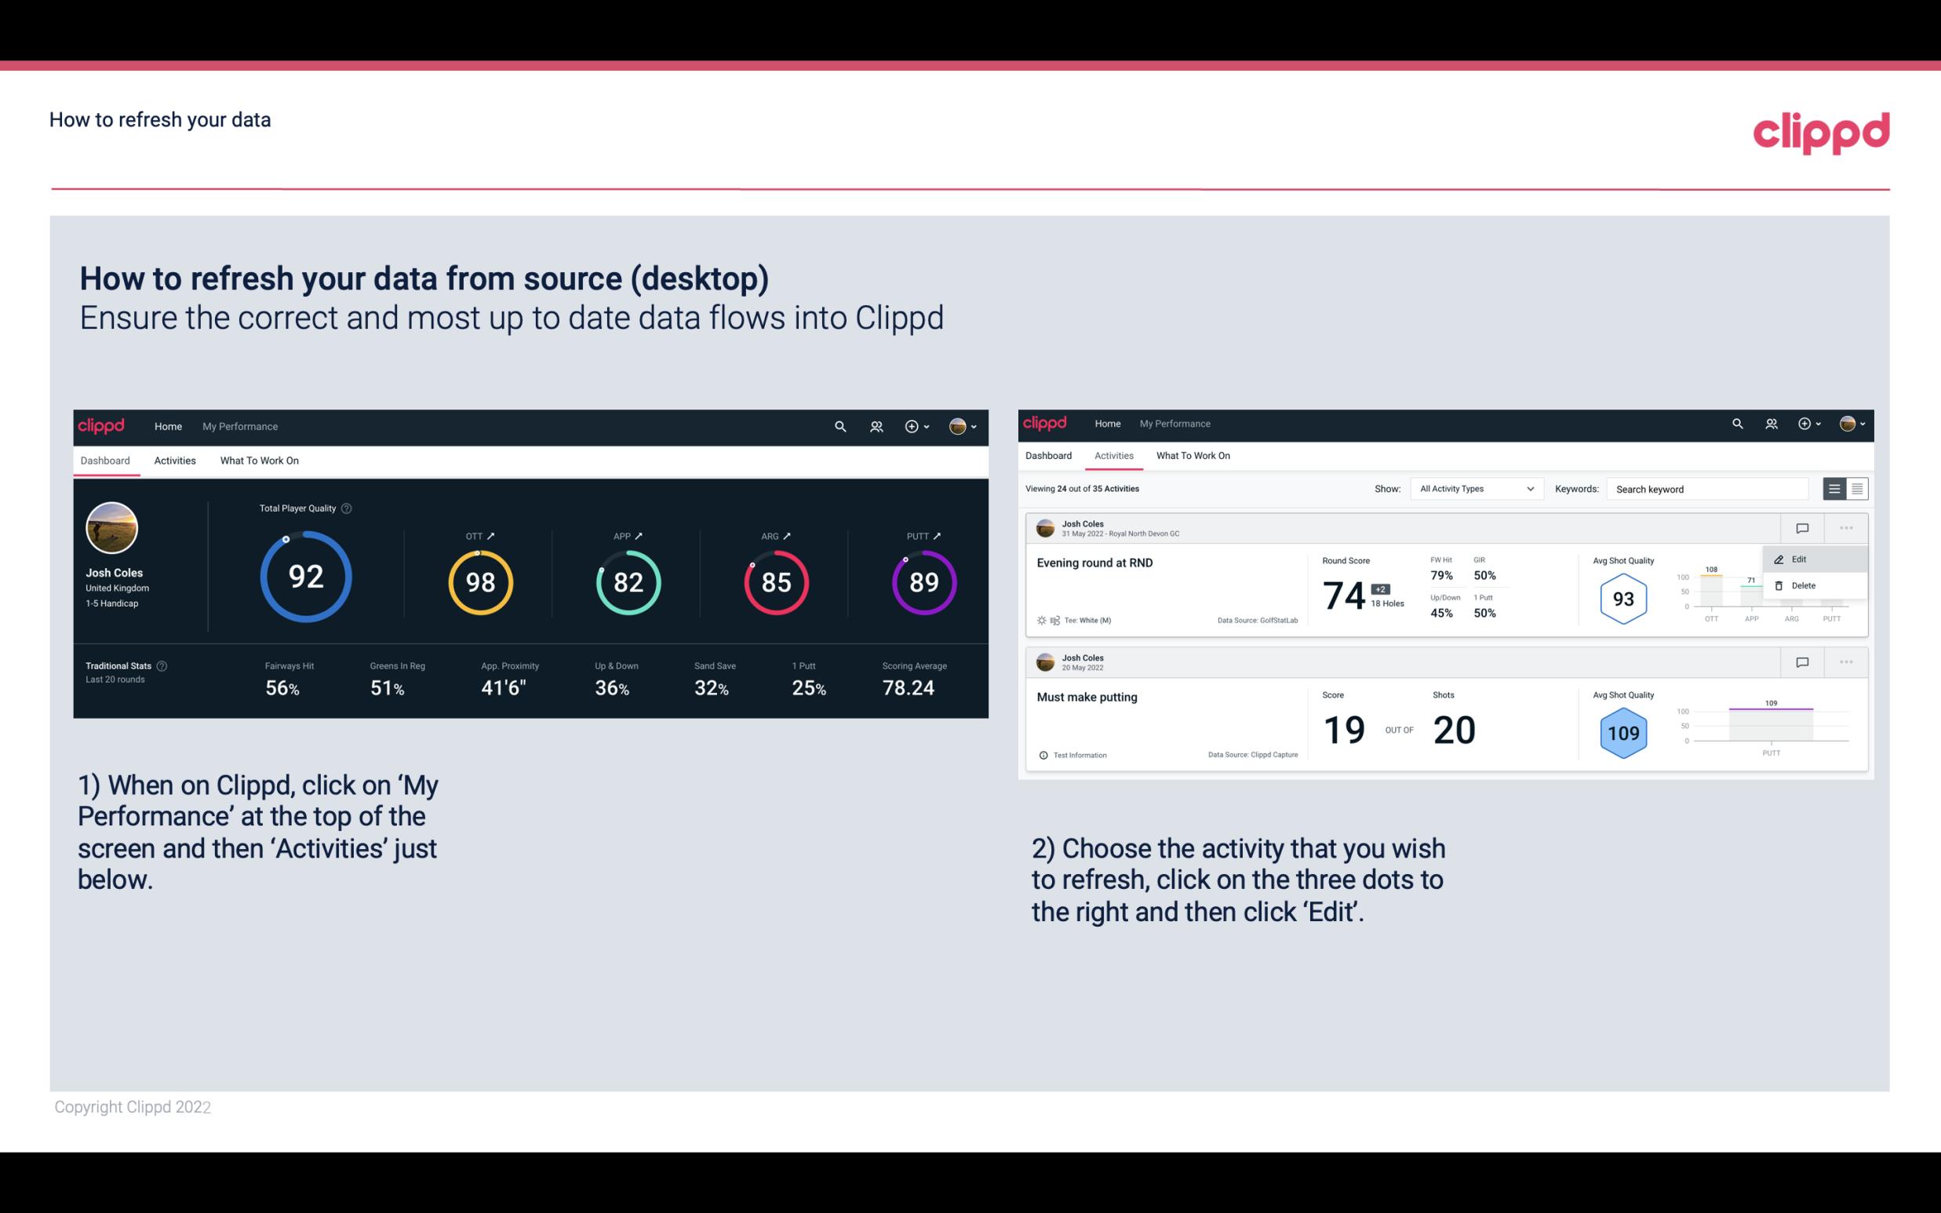This screenshot has width=1941, height=1213.
Task: Select the What To Work On tab
Action: [x=260, y=460]
